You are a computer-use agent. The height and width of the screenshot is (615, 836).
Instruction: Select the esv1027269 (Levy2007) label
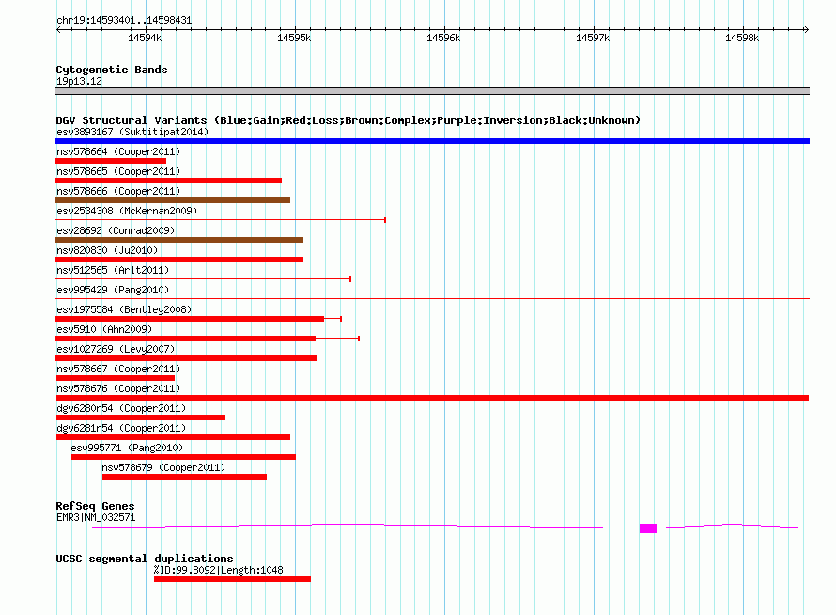pos(116,349)
